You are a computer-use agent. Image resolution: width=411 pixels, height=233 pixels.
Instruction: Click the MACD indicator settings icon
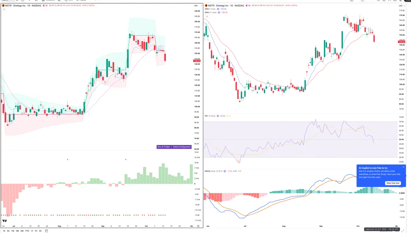tap(225, 171)
